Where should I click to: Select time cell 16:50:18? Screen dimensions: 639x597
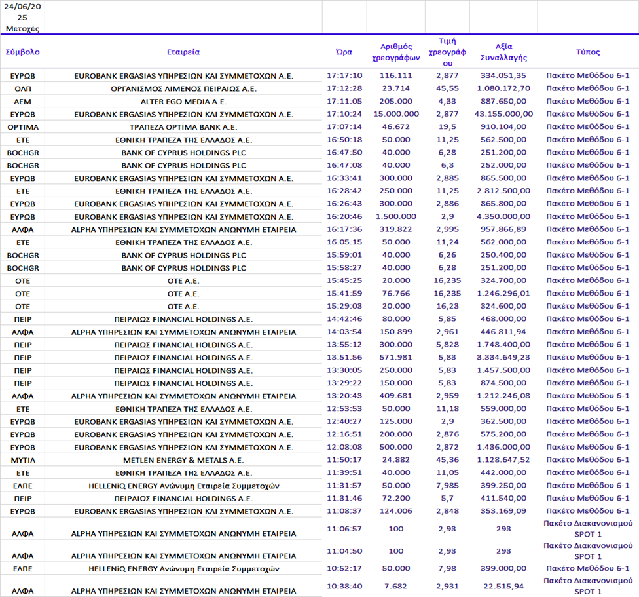point(344,140)
